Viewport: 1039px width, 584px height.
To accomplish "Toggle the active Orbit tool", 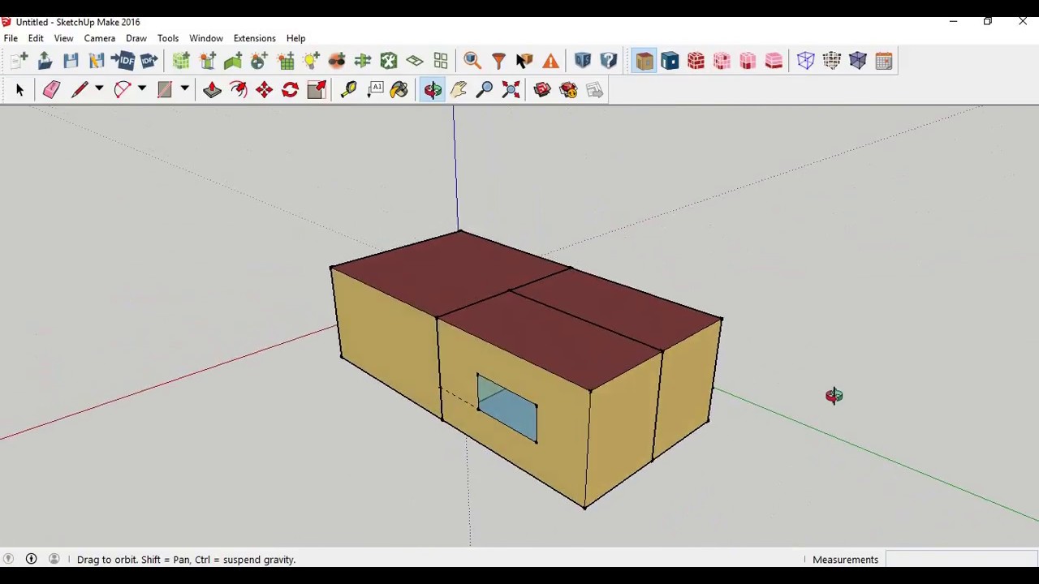I will pyautogui.click(x=433, y=90).
